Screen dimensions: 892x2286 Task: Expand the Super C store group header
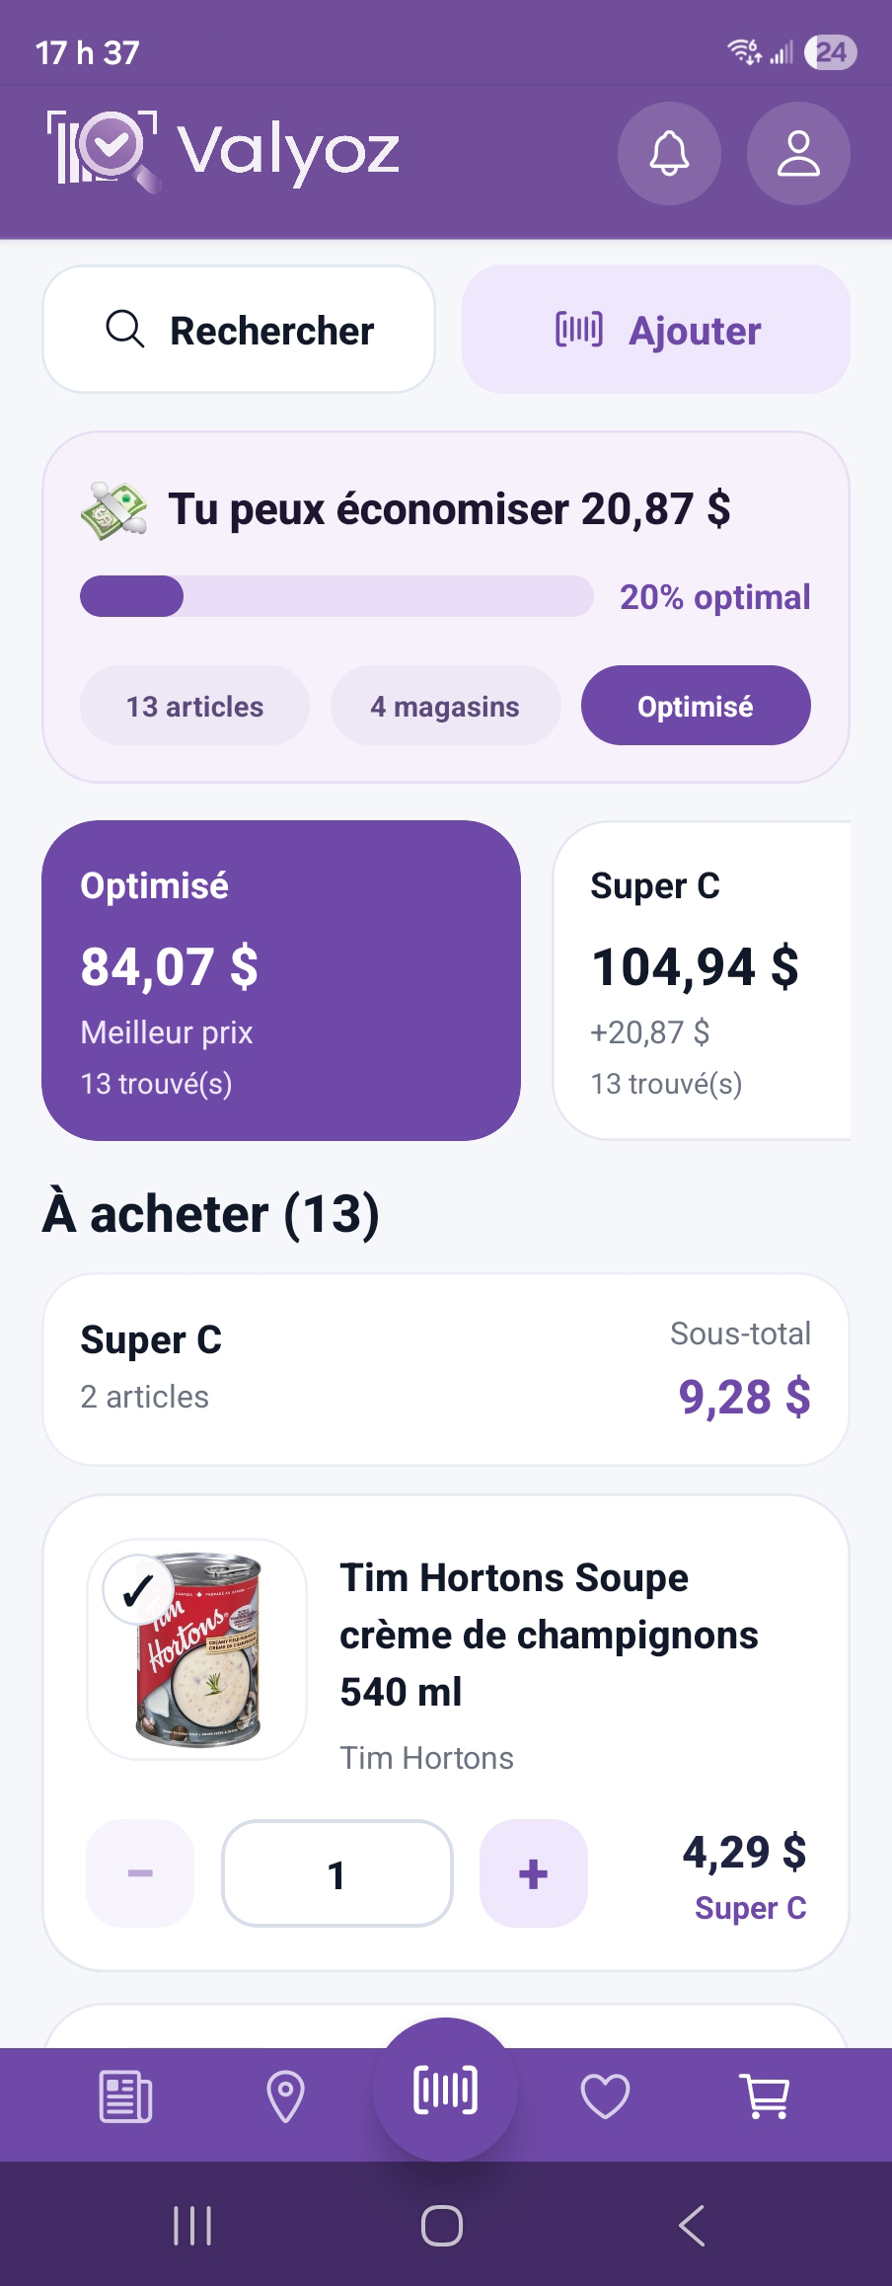coord(446,1369)
